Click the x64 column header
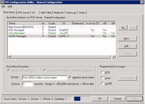The height and width of the screenshot is (104, 145). point(112,23)
